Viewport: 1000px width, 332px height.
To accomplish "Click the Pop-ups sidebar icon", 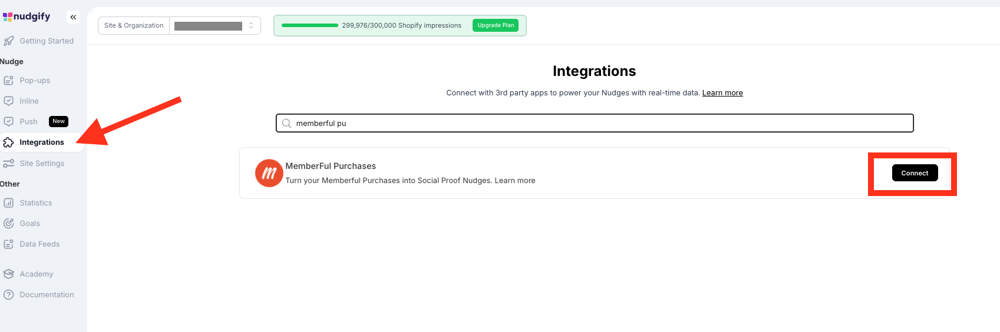I will 9,81.
